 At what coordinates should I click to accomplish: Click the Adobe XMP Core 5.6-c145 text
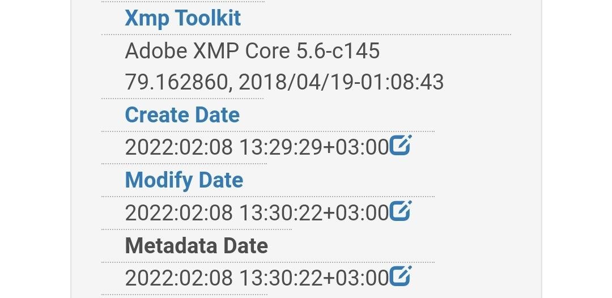pos(252,51)
